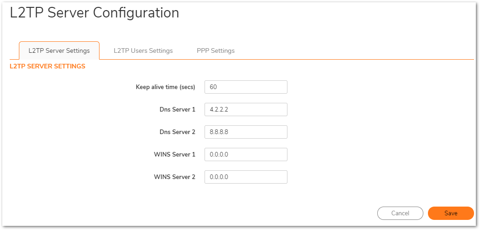
Task: Click the textbox containing 4.2.2.2
Action: tap(246, 110)
